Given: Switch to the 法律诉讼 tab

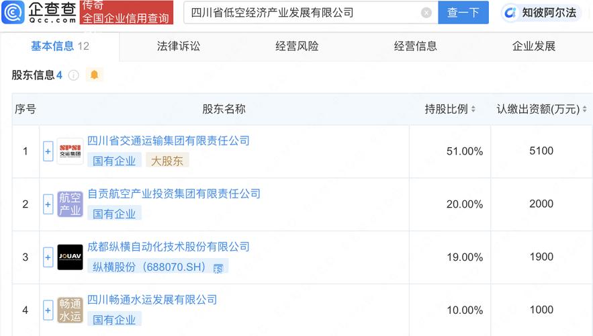Looking at the screenshot, I should click(179, 46).
